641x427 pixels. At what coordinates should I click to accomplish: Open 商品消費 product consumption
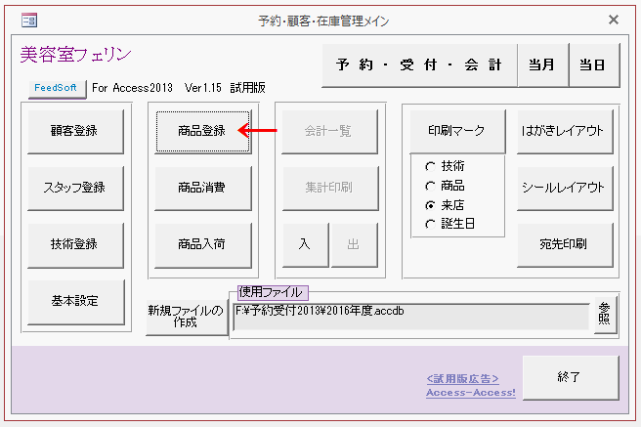tap(202, 188)
